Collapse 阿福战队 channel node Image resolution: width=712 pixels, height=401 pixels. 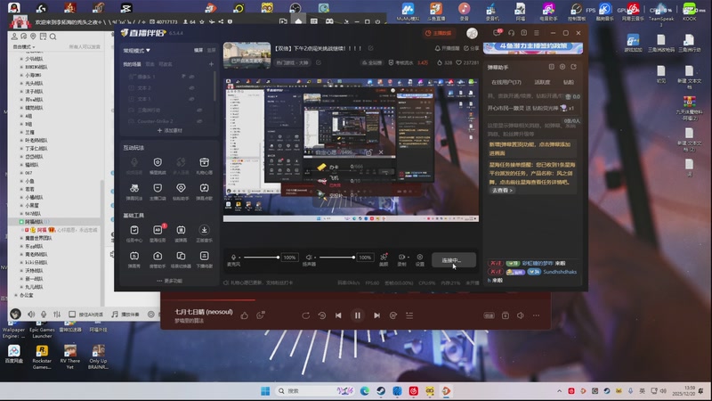click(21, 221)
